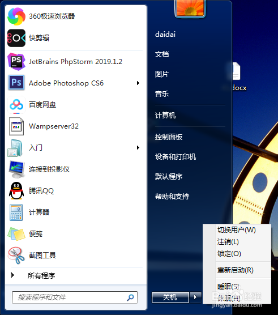
Task: Select 锁定(O) to lock the computer
Action: [229, 253]
